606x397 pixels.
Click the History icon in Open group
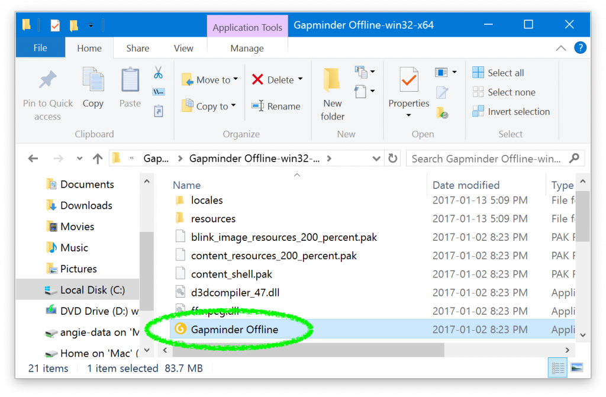click(442, 113)
